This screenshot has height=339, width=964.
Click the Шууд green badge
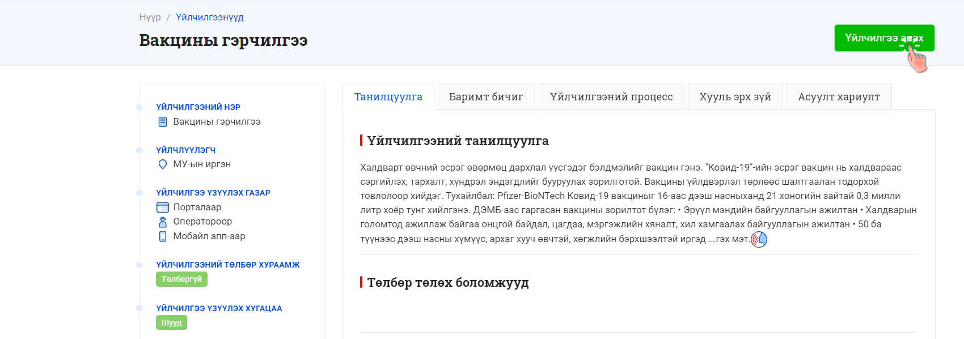coord(171,323)
